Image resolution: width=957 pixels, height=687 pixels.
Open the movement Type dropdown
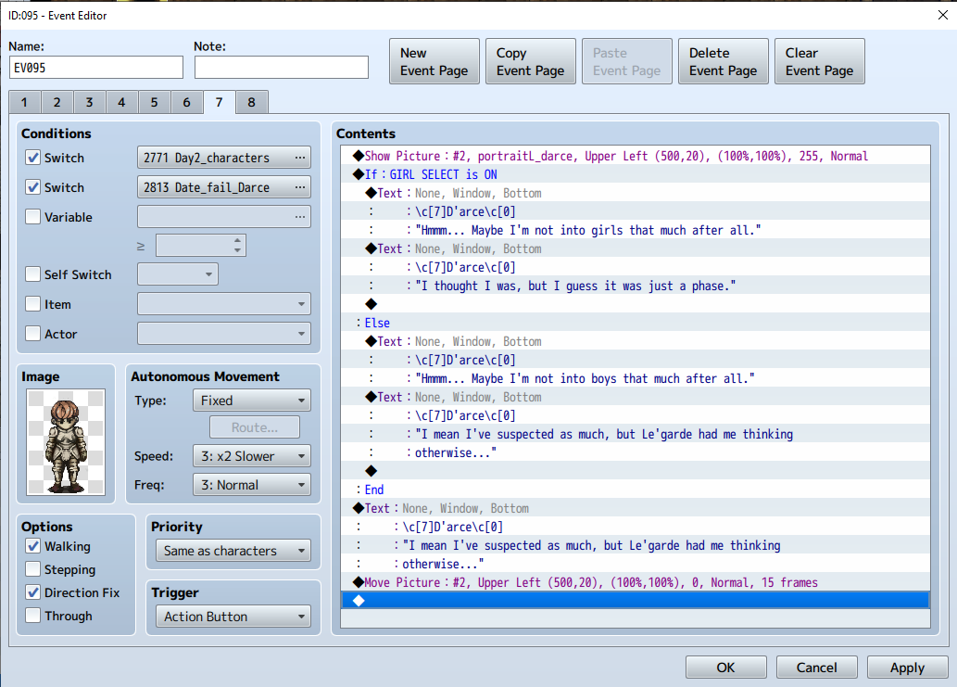(x=251, y=401)
